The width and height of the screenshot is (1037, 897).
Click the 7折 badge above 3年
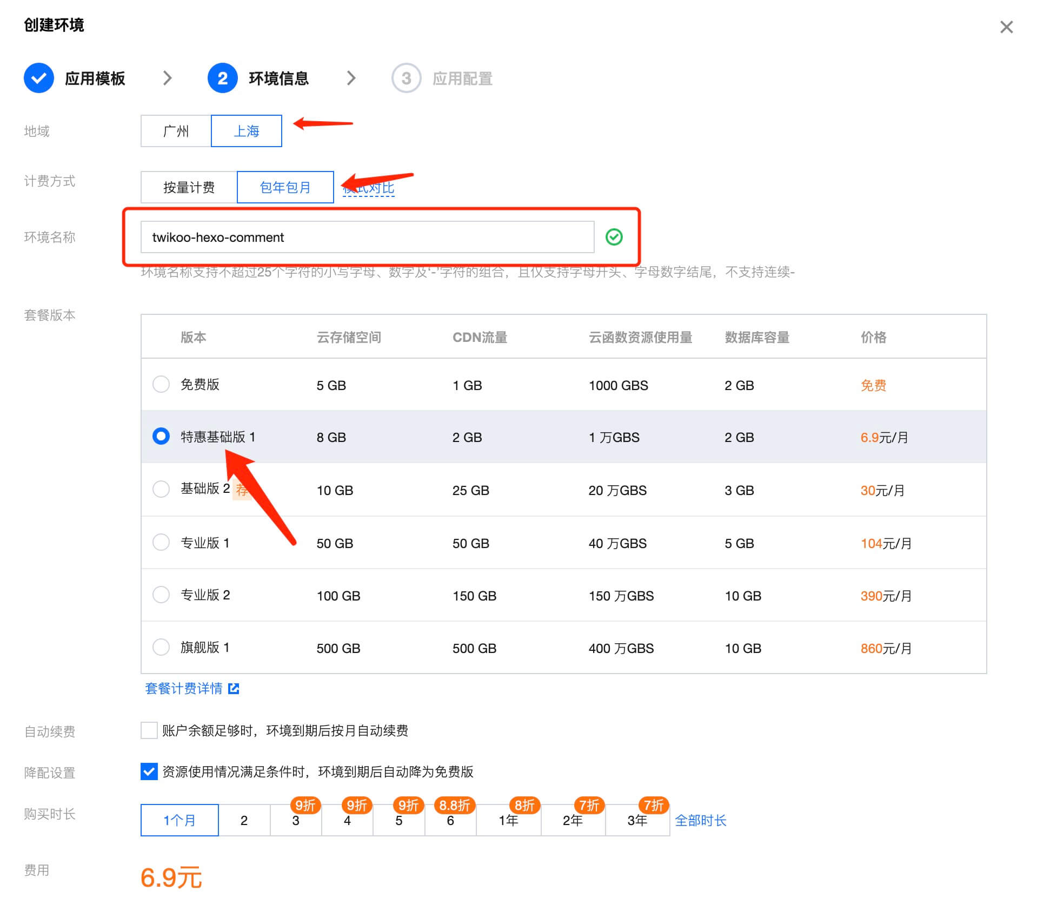click(654, 805)
